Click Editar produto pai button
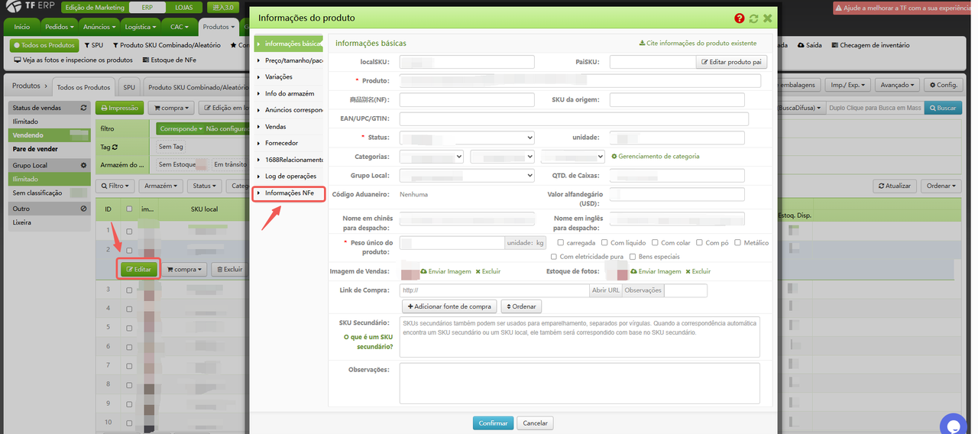This screenshot has height=434, width=978. tap(731, 62)
